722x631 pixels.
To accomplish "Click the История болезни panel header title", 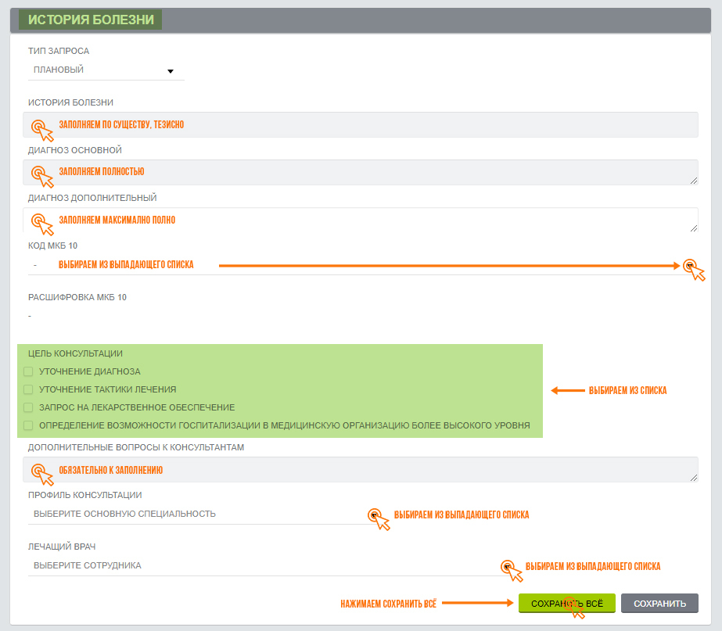I will [x=91, y=20].
